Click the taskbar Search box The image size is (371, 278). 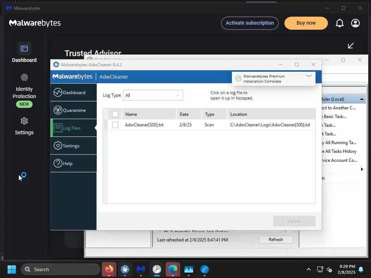pos(61,269)
